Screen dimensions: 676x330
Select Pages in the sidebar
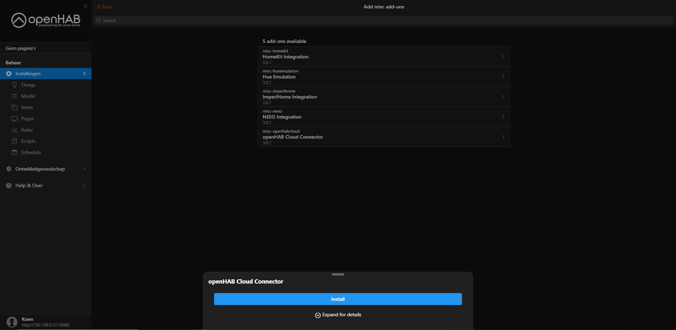[x=46, y=119]
